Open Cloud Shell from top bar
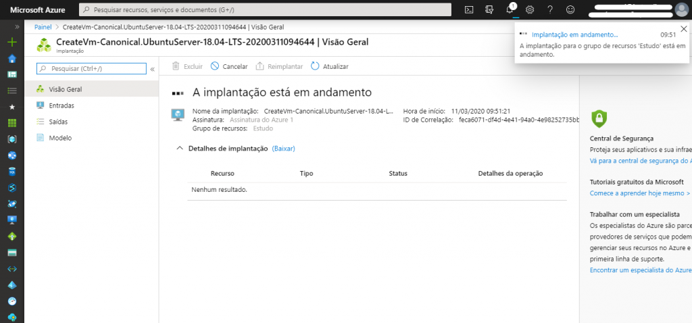The width and height of the screenshot is (692, 323). (x=468, y=9)
